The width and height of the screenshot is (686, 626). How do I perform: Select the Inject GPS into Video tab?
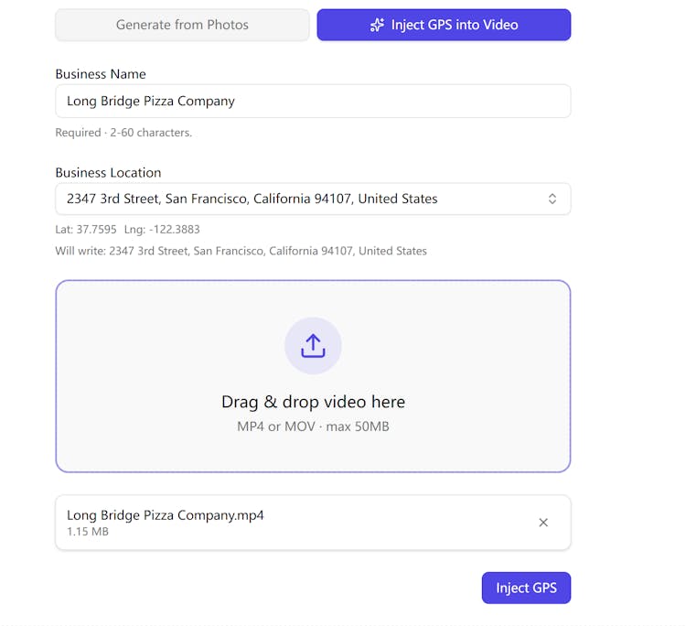444,25
